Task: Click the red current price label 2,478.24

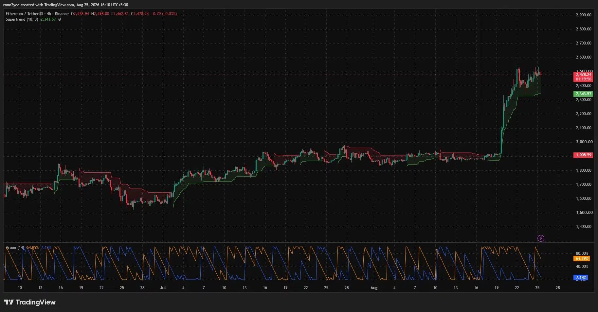Action: (583, 75)
